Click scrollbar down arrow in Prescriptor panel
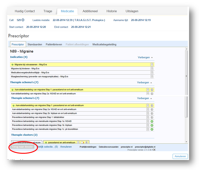This screenshot has height=170, width=199. click(186, 142)
